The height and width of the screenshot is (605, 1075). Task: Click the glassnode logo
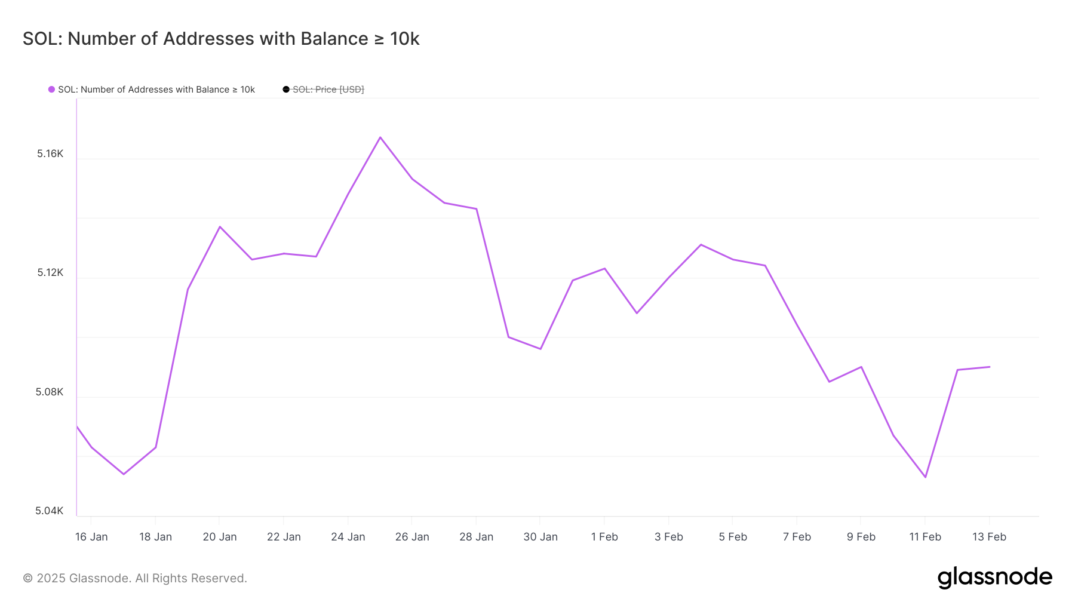[x=995, y=578]
